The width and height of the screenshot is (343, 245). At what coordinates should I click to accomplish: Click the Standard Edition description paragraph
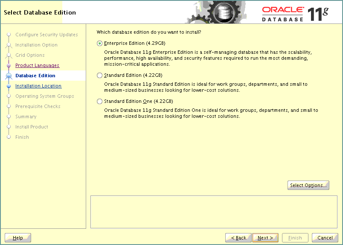206,87
